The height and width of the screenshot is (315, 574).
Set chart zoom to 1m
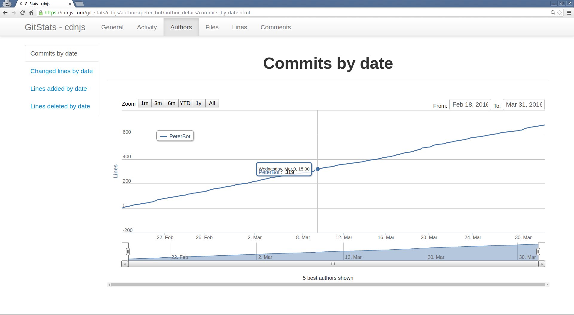pos(145,103)
